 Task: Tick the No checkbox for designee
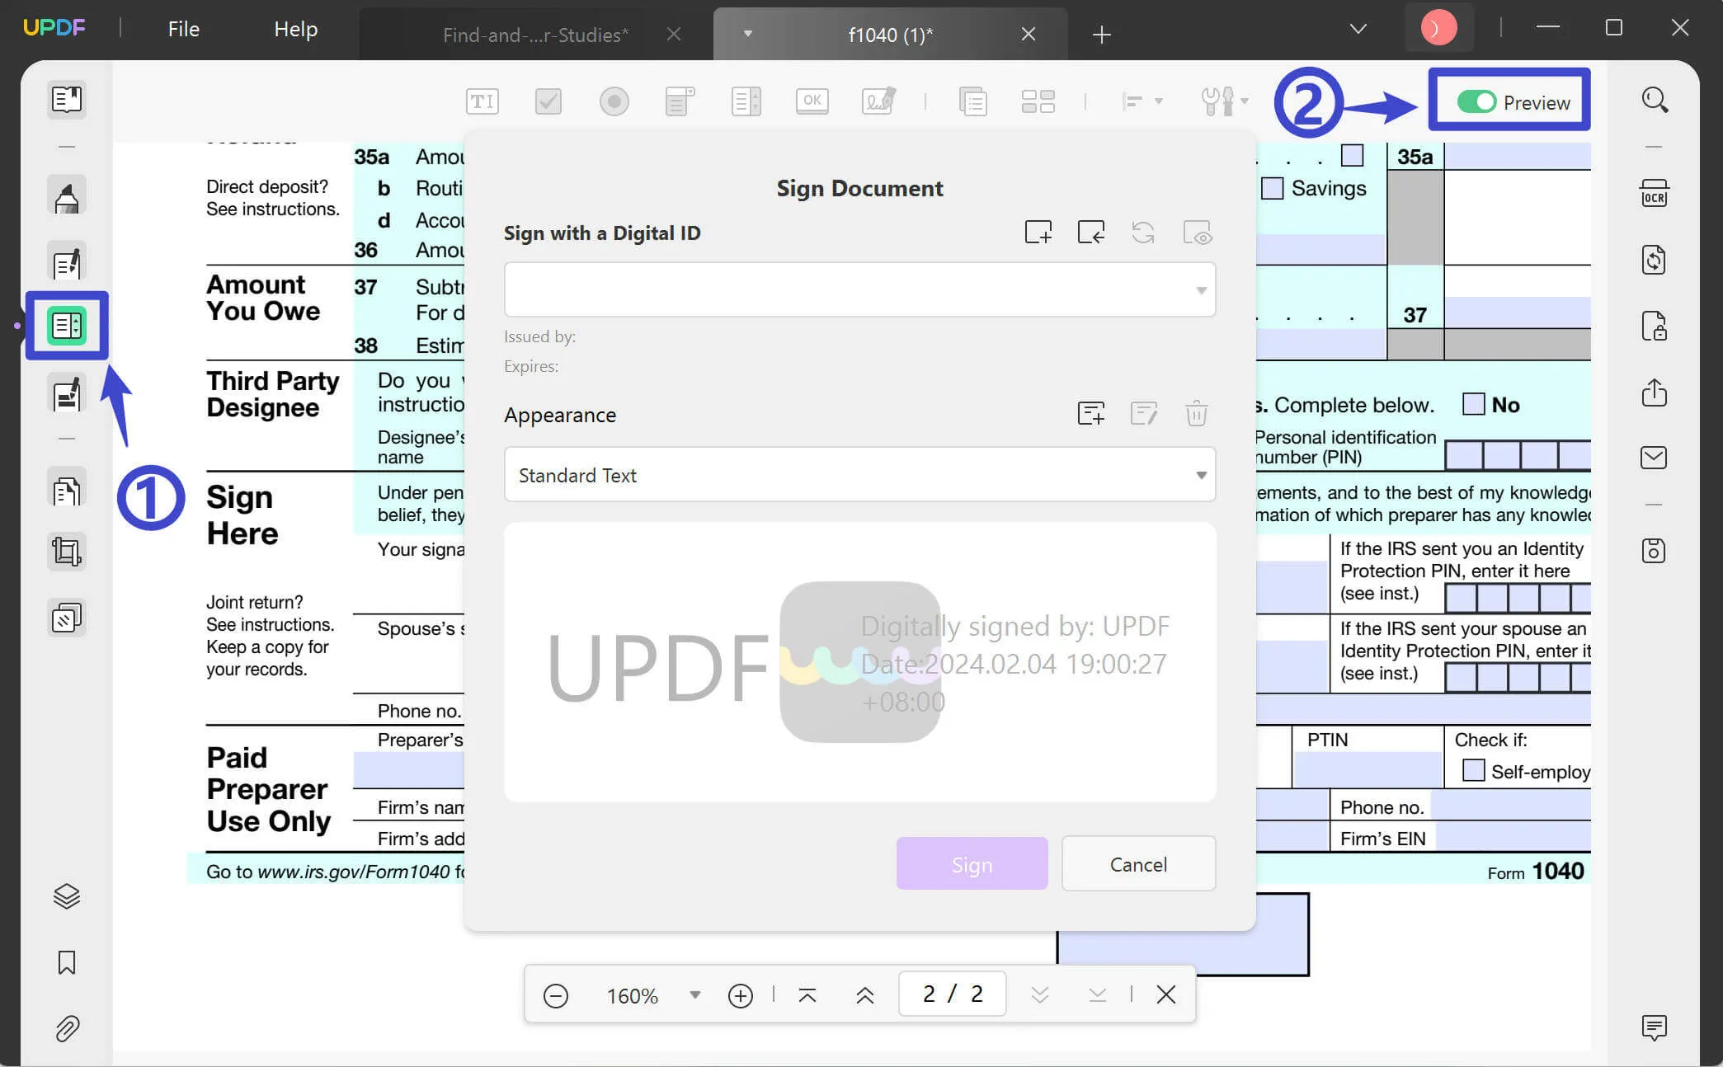1473,404
